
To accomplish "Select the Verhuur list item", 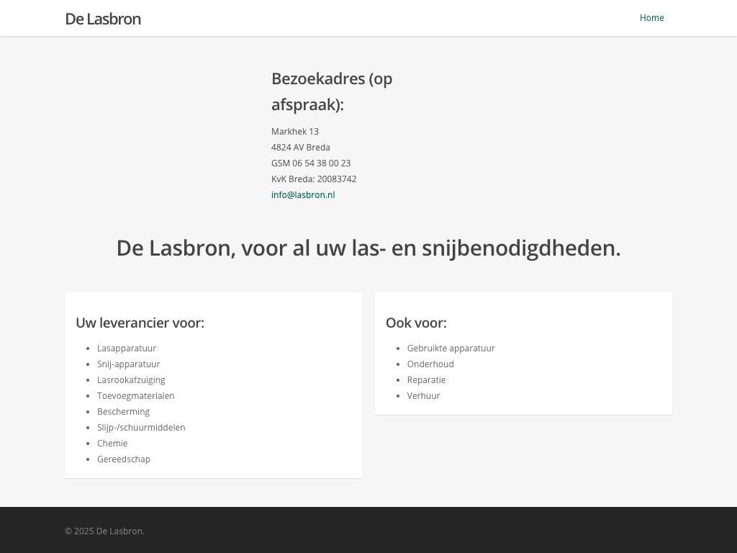I will pos(424,396).
